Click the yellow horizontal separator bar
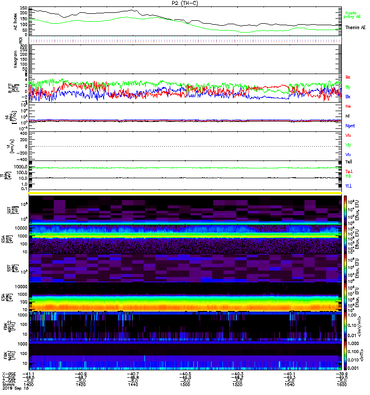This screenshot has height=395, width=370. pyautogui.click(x=185, y=193)
